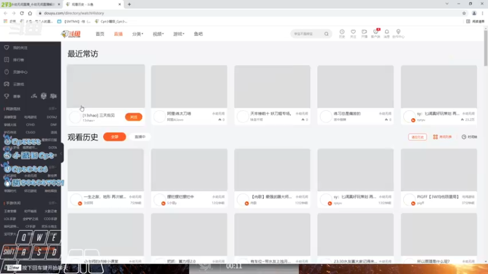Image resolution: width=488 pixels, height=274 pixels.
Task: Click the browser address bar URL
Action: click(74, 13)
